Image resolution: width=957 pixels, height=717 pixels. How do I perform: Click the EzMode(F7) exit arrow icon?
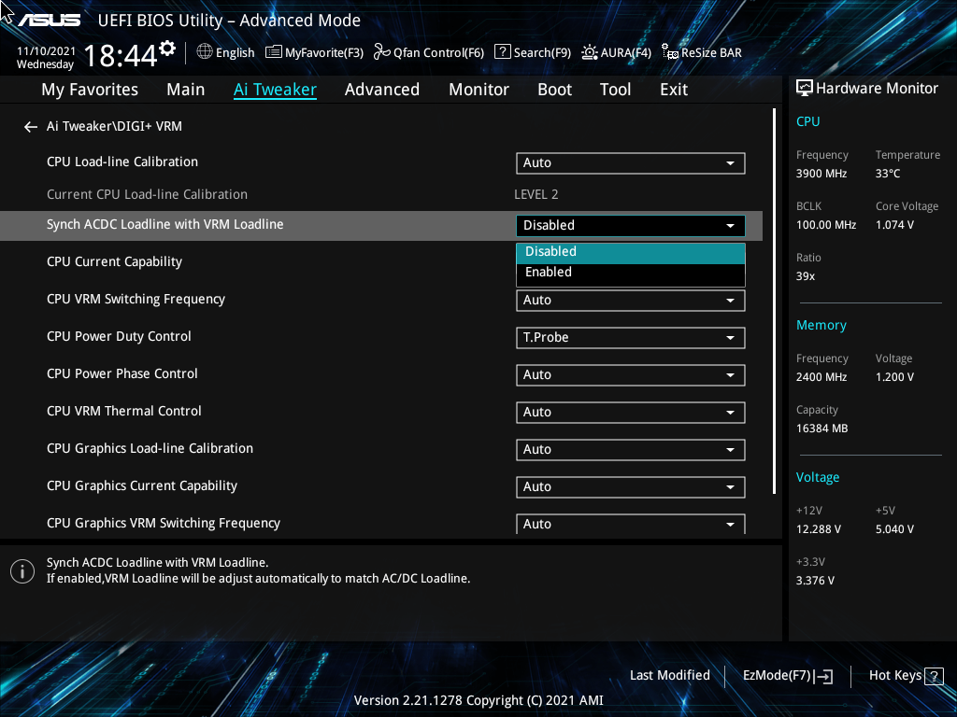click(x=823, y=676)
